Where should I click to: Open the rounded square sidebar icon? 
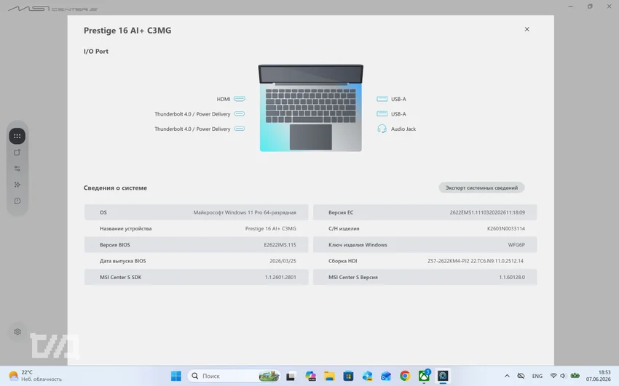tap(17, 153)
